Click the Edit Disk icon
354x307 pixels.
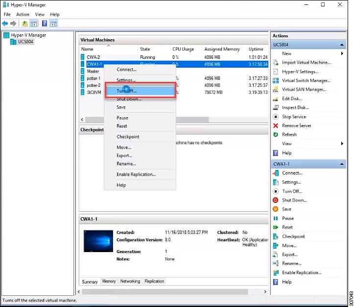276,99
